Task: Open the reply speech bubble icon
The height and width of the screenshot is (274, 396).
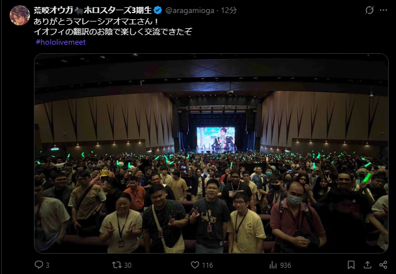Action: pos(38,264)
